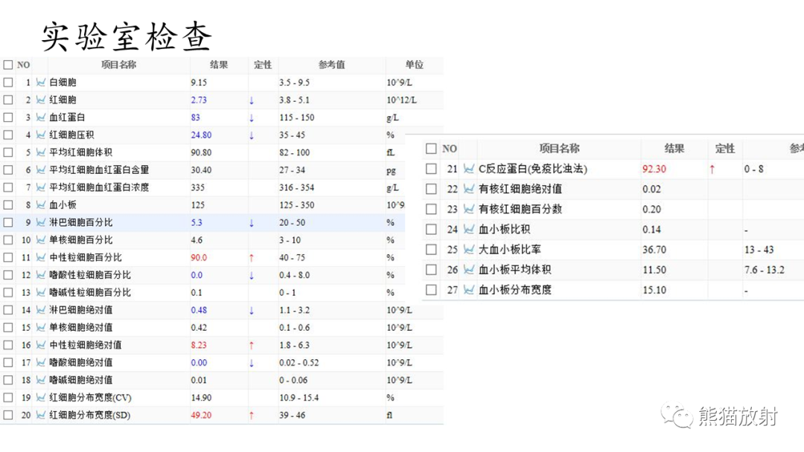Viewport: 804px width, 452px height.
Task: Click the 项目名称 header in left table
Action: point(118,65)
